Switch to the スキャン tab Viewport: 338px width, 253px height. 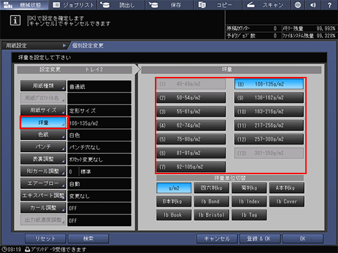pos(267,5)
